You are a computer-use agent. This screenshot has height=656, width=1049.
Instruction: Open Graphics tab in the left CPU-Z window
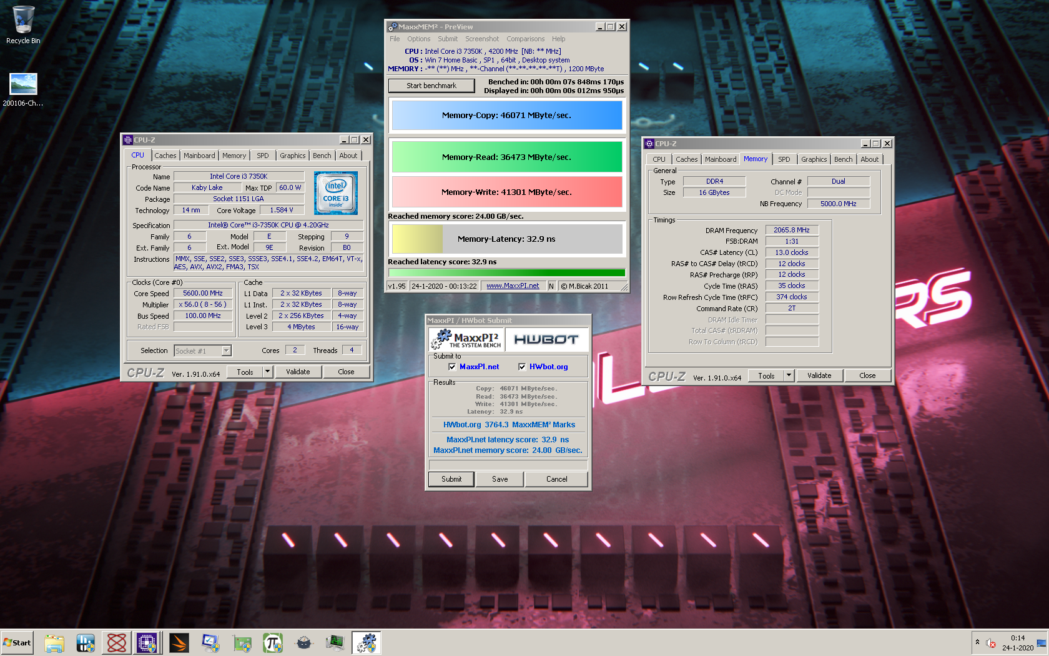click(293, 156)
